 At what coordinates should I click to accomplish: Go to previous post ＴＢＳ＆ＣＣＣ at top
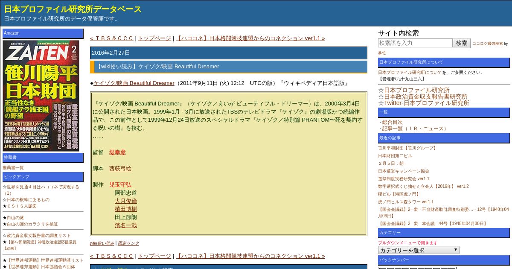(112, 38)
